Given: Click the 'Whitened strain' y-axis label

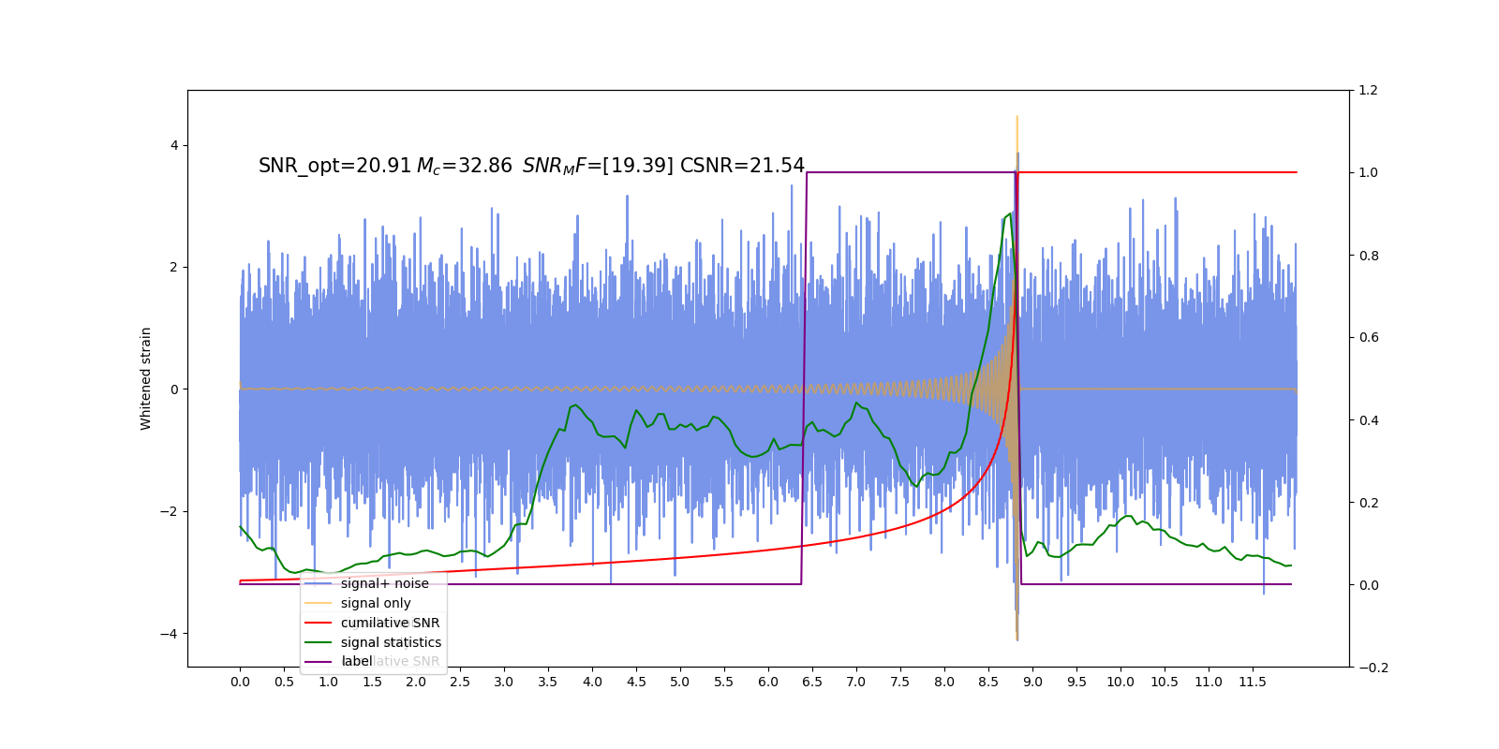Looking at the screenshot, I should (x=146, y=378).
